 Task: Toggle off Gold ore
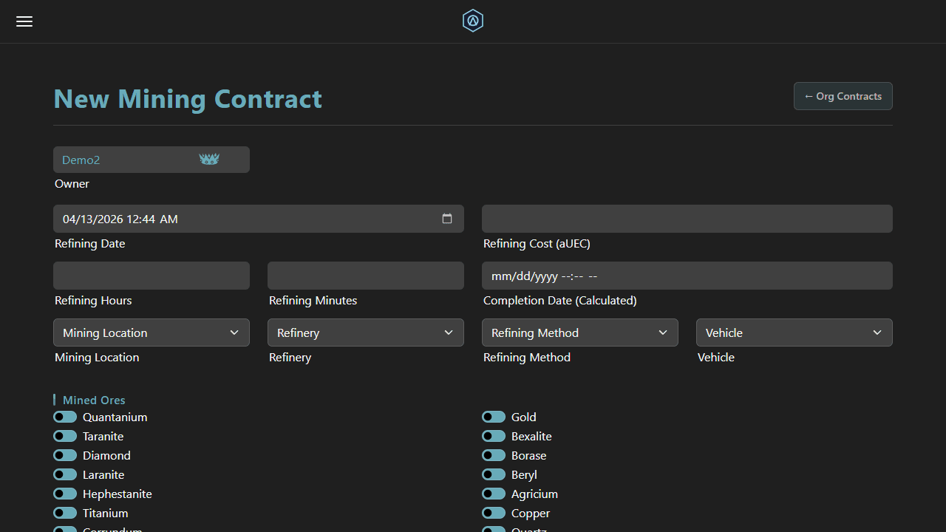(493, 417)
